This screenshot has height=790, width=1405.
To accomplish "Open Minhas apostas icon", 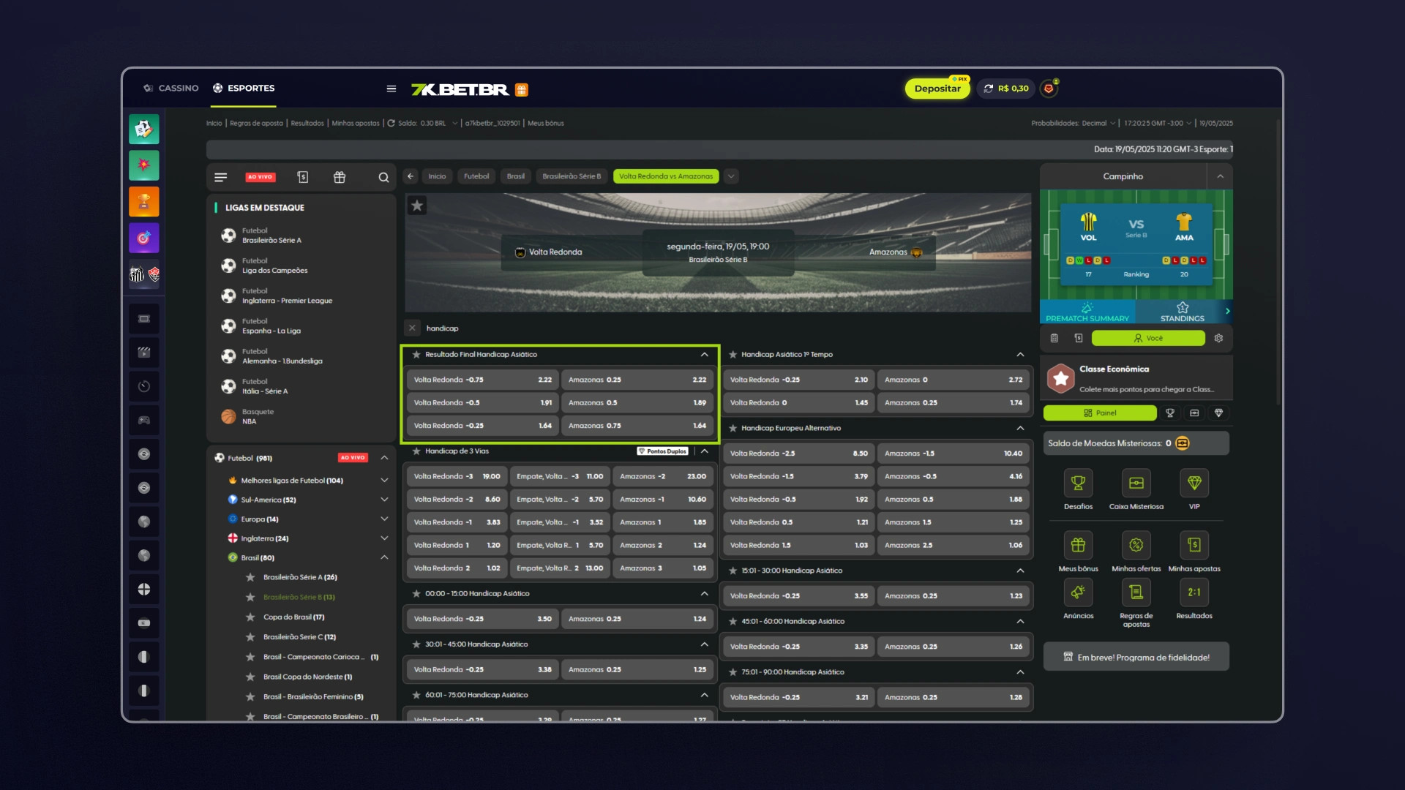I will [1194, 545].
